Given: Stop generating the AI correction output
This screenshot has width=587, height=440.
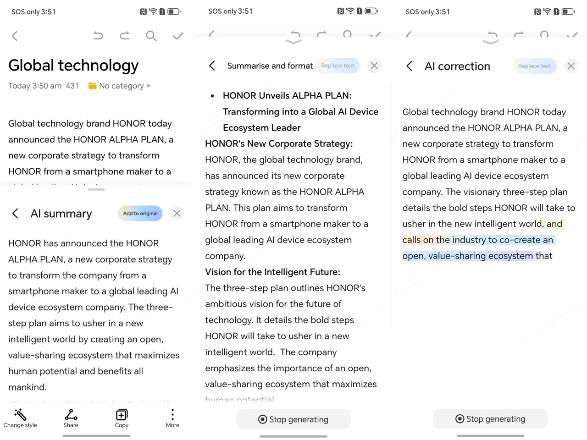Looking at the screenshot, I should [490, 419].
